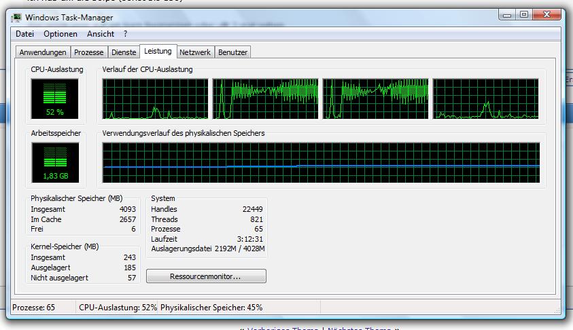Click status bar 'Physikalischer Speicher: 45%'
Screen dimensions: 573x330
[211, 308]
